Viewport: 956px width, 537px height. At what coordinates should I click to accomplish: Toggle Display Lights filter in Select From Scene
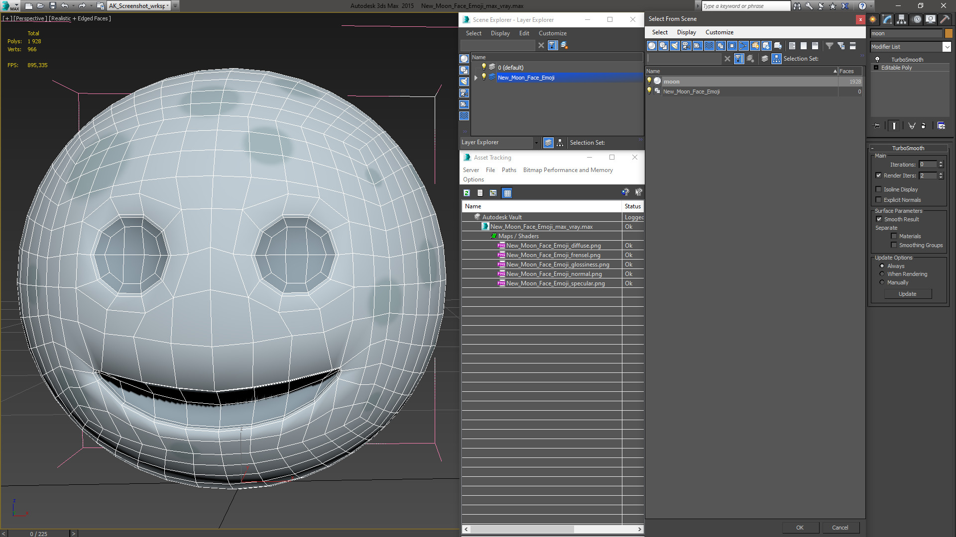coord(675,46)
